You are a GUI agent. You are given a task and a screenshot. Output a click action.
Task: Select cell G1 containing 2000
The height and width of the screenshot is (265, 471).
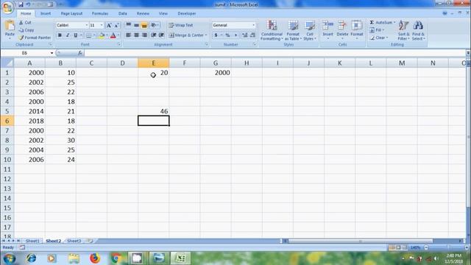216,73
